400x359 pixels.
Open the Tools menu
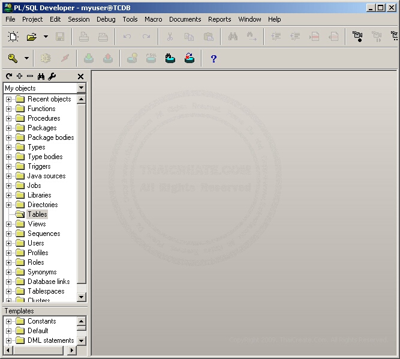(x=130, y=19)
